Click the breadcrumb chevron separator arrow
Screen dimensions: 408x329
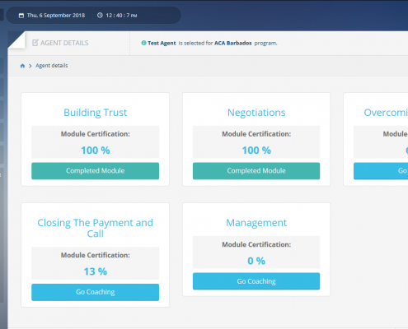tap(30, 66)
